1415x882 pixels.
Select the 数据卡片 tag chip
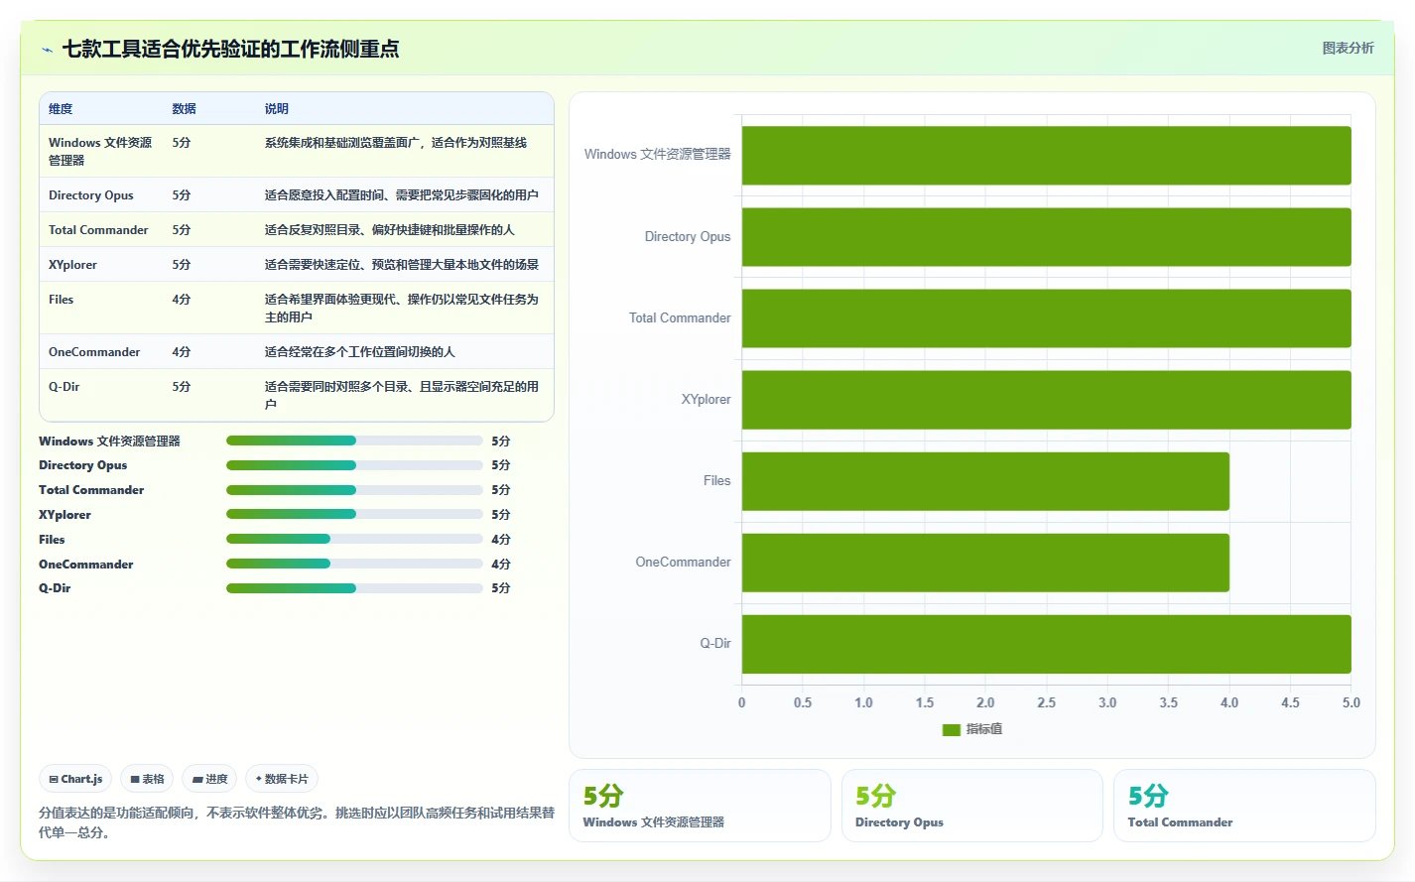pos(282,779)
